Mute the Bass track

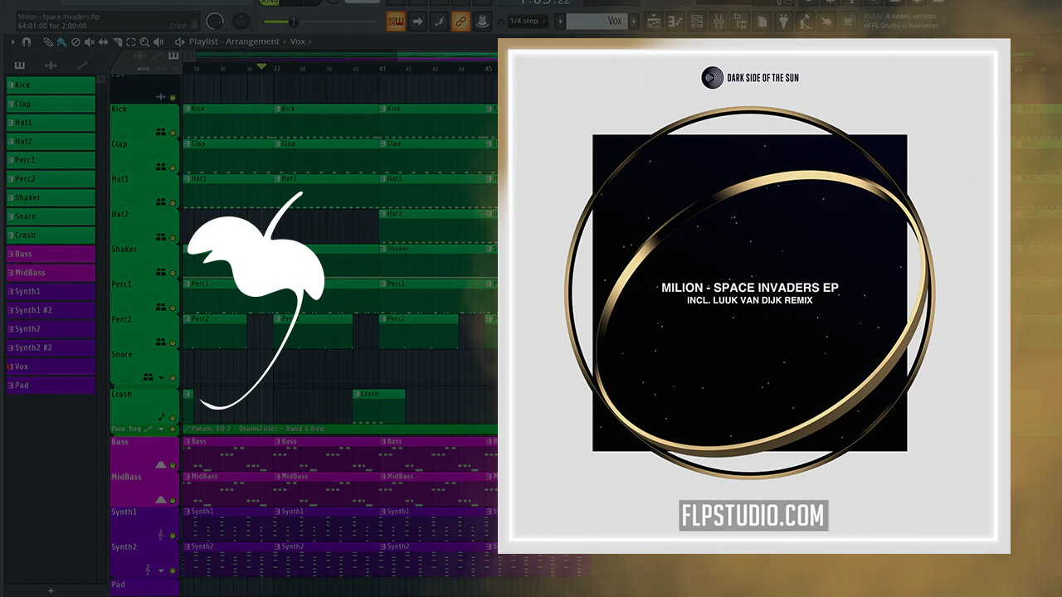pos(173,465)
